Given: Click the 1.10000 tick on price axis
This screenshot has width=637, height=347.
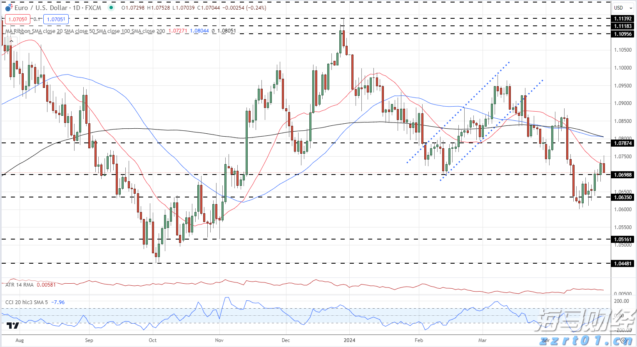Looking at the screenshot, I should click(x=623, y=68).
